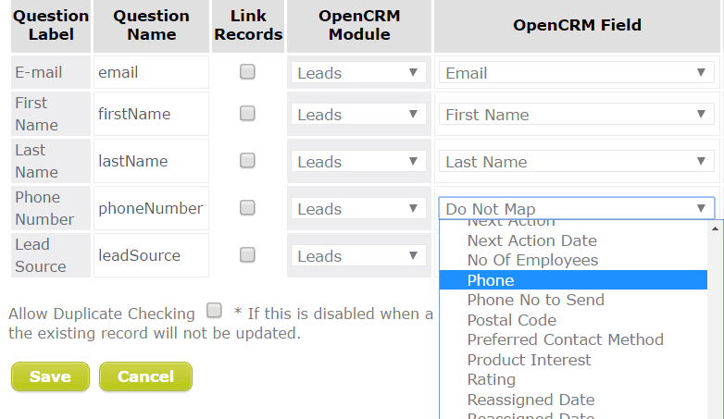Choose Rating from dropdown list
Viewport: 724px width, 419px height.
(x=573, y=379)
